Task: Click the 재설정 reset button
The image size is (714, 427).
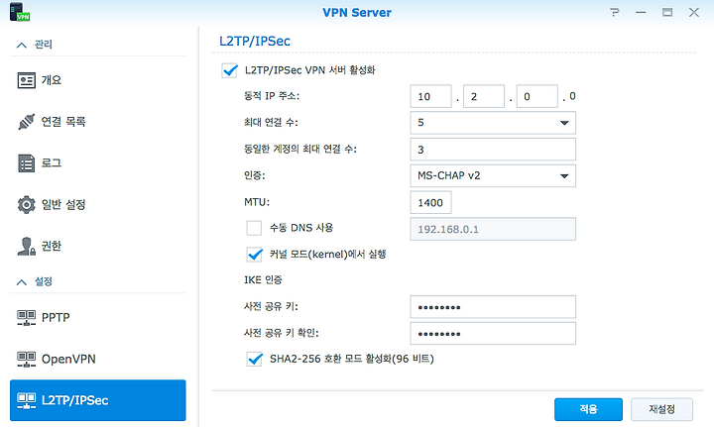Action: (x=661, y=409)
